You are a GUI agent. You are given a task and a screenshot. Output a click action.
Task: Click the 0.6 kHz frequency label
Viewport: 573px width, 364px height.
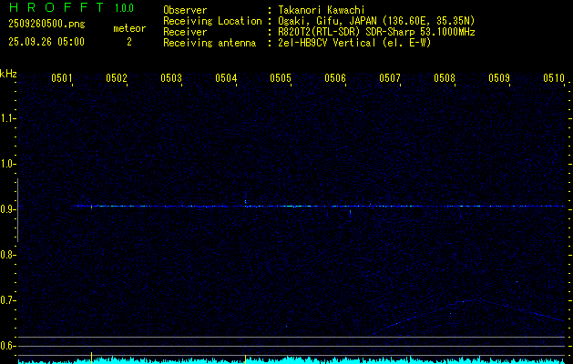[x=7, y=346]
